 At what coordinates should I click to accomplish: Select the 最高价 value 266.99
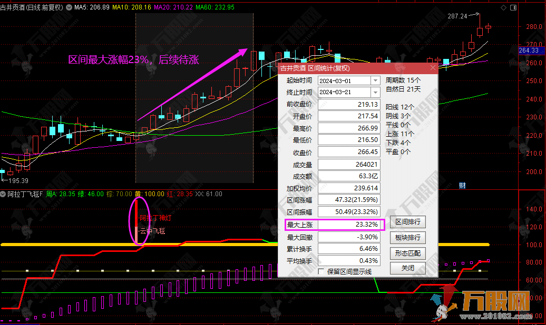[x=349, y=128]
